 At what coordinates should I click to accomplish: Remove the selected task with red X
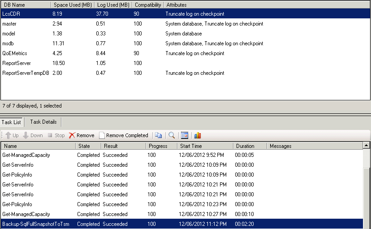(82, 135)
